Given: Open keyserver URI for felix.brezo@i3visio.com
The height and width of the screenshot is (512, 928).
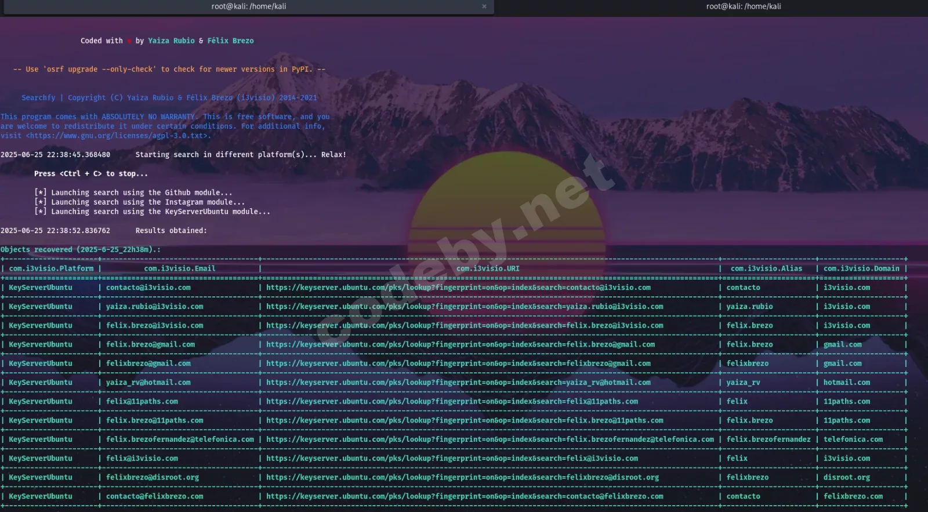Looking at the screenshot, I should click(x=465, y=326).
